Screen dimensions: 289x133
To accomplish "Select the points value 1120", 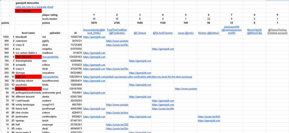I will [x=163, y=23].
